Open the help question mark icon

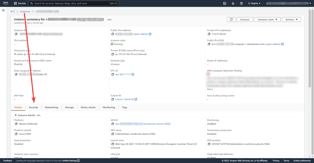coord(241,3)
